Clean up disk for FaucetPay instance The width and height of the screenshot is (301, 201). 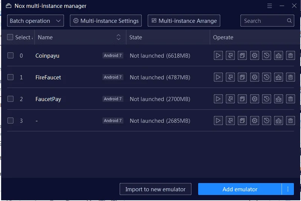[279, 99]
